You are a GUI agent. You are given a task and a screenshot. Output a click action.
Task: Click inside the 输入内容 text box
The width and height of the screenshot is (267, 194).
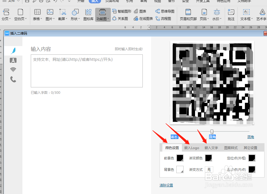[87, 71]
